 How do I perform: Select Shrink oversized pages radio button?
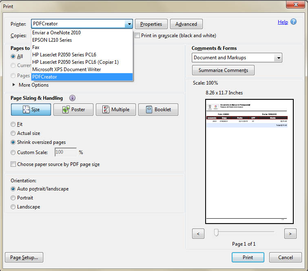pos(13,142)
